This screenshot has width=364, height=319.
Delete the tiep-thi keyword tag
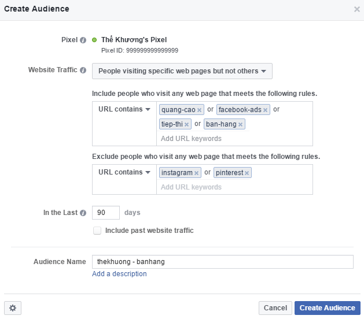(187, 124)
